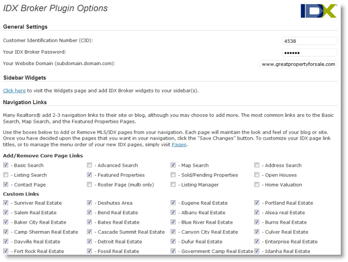348x262 pixels.
Task: Uncheck the Portland Real Estate checkbox
Action: (257, 203)
